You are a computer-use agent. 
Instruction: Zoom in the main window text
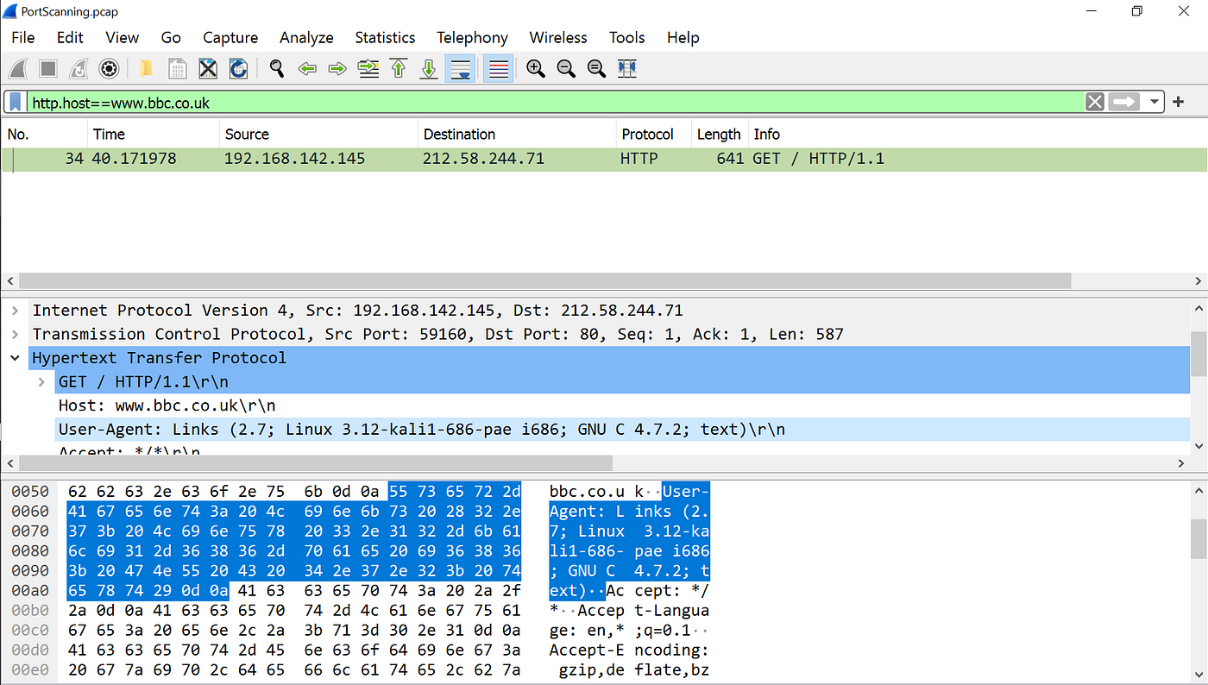tap(536, 69)
